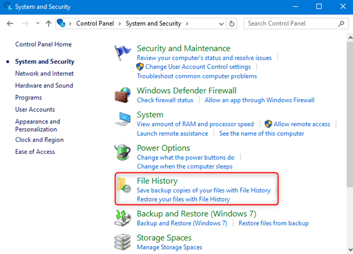This screenshot has width=353, height=254.
Task: Click the shield icon beside Allow remote access
Action: [x=269, y=124]
